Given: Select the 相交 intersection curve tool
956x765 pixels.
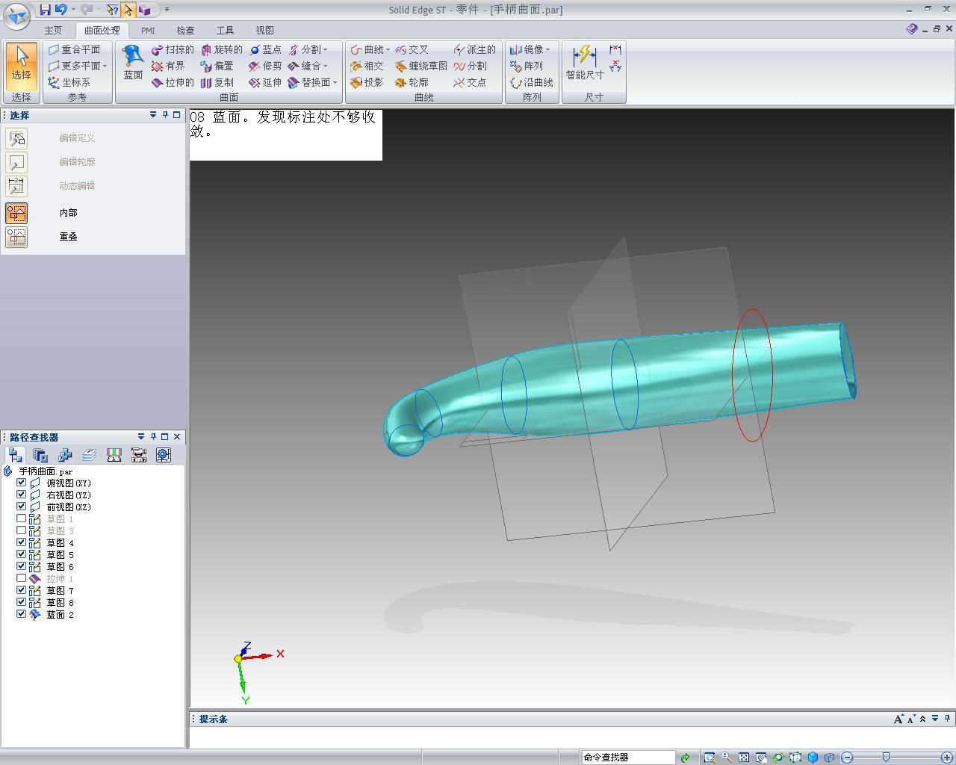Looking at the screenshot, I should (367, 66).
